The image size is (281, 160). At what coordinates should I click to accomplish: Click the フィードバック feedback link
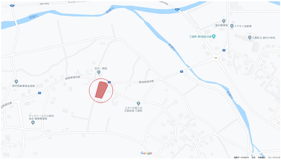[x=274, y=157]
